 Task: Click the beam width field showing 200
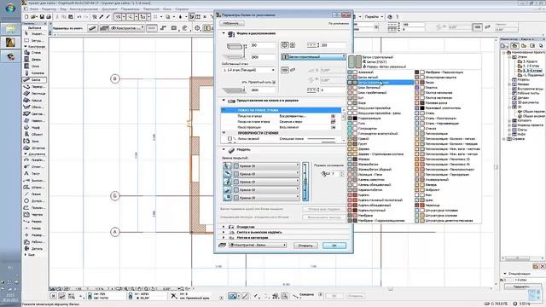coord(334,45)
